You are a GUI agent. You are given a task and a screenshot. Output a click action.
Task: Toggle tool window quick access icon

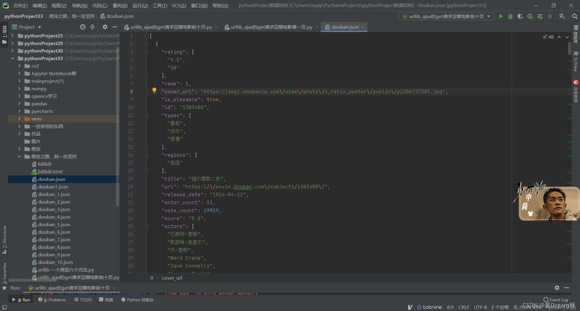[x=5, y=307]
